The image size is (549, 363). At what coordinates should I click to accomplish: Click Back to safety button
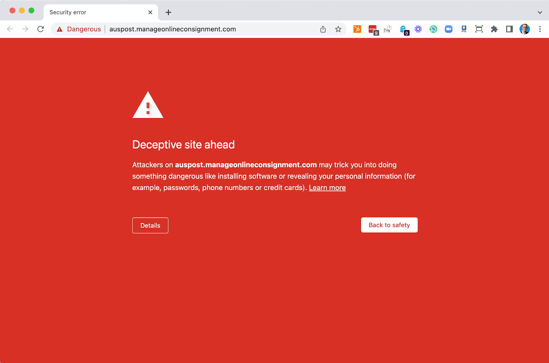click(x=389, y=225)
